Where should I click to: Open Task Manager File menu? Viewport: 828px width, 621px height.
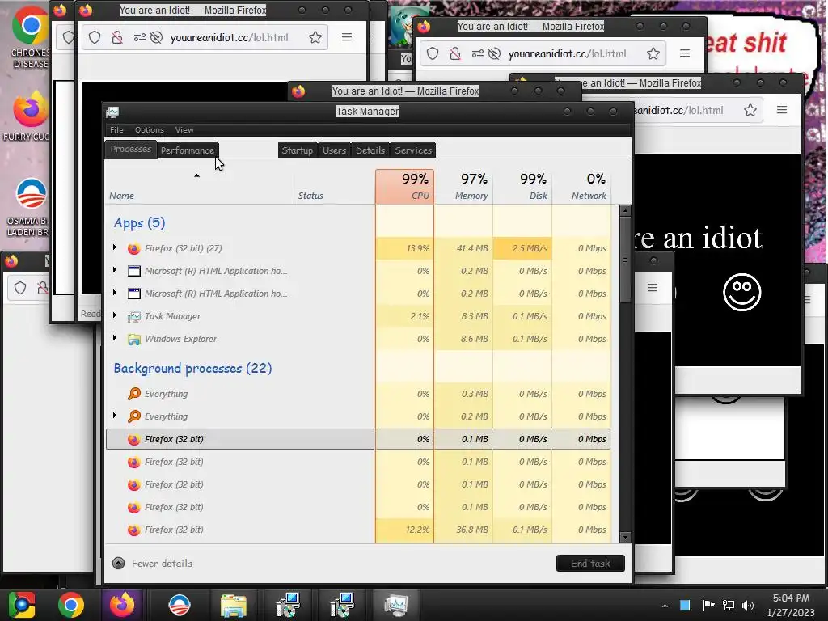[116, 130]
